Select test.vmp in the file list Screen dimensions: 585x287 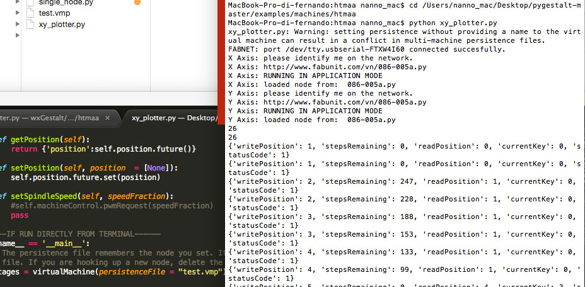coord(54,13)
